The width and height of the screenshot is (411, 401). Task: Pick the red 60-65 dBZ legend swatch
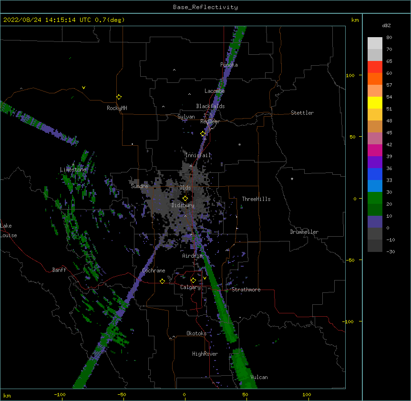[375, 67]
